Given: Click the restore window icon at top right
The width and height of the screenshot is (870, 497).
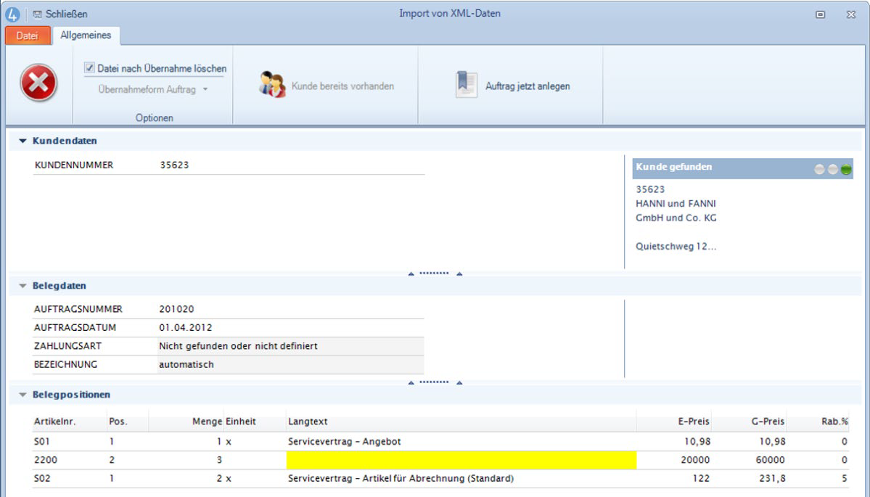Looking at the screenshot, I should pyautogui.click(x=820, y=14).
